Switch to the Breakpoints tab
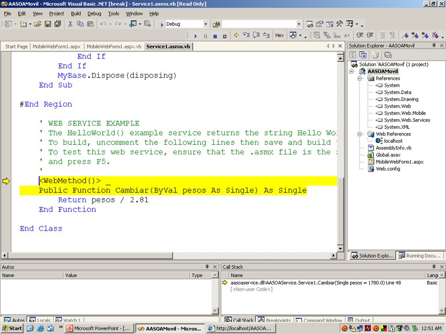Screen dimensions: 446x334 click(x=275, y=320)
